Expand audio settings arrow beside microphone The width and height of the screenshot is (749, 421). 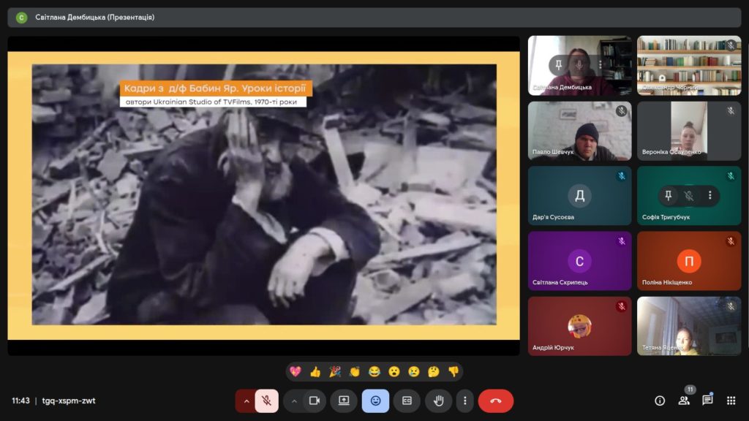[246, 401]
